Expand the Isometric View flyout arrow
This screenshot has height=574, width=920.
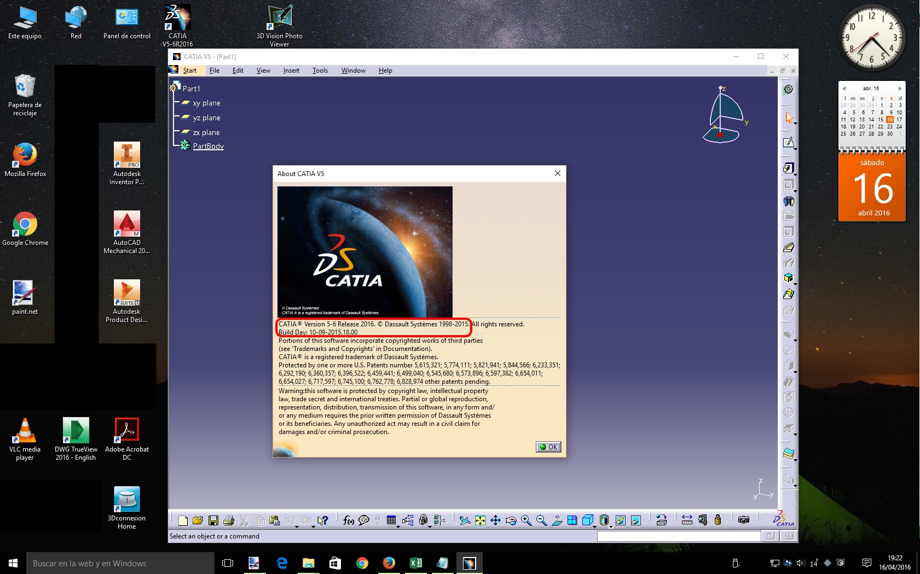(594, 527)
